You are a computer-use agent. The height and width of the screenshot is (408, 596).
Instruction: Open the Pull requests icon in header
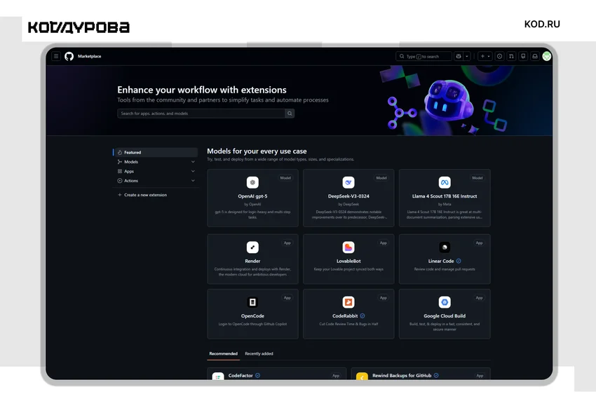(511, 56)
